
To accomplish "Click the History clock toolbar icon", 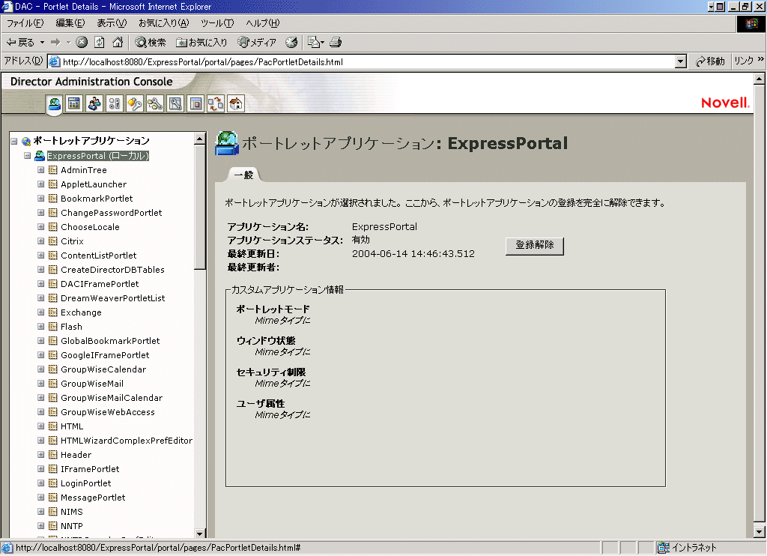I will click(x=291, y=43).
